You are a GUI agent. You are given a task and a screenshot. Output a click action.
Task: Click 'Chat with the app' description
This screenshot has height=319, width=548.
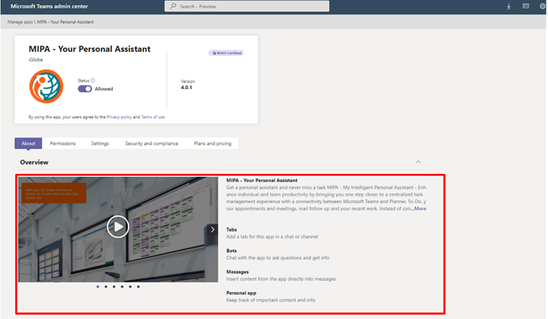tap(277, 258)
